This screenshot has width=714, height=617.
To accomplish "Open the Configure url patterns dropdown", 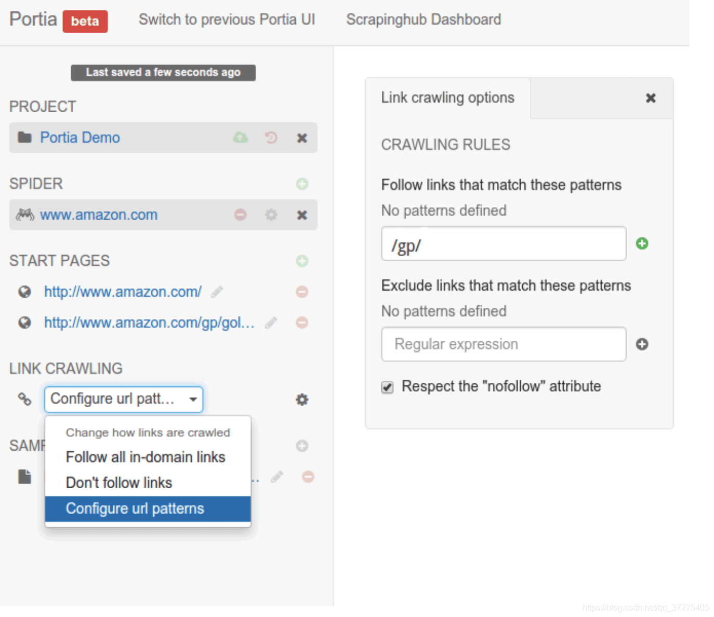I will coord(124,399).
